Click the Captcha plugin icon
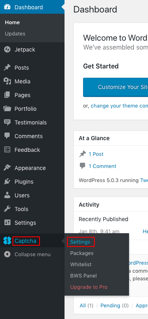148x319 pixels. tap(7, 241)
